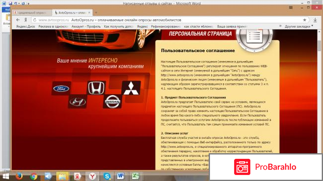Image resolution: width=323 pixels, height=181 pixels.
Task: Open the Аккаунт - Профиль bookmark
Action: (86, 27)
